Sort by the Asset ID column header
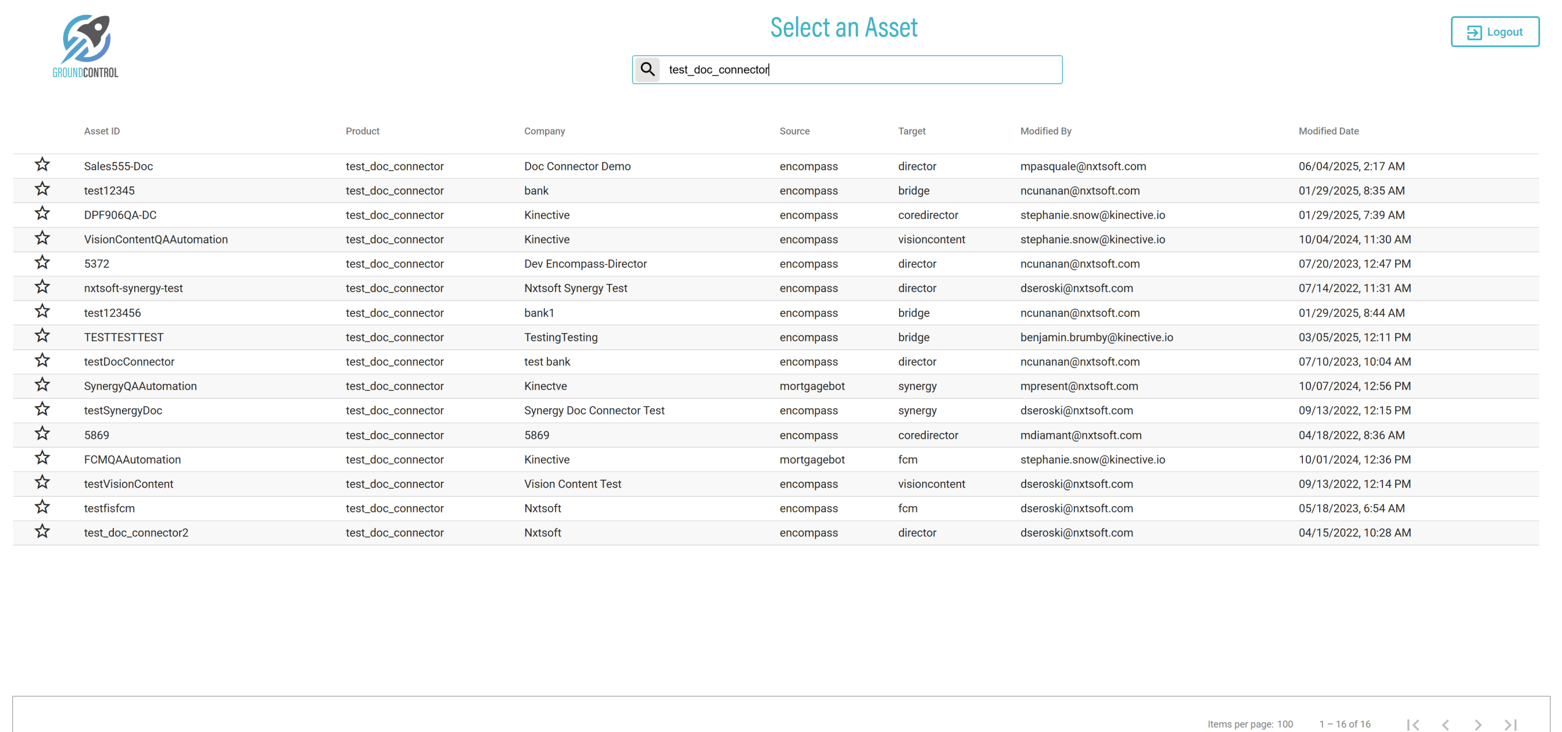Screen dimensions: 1562x732 (x=102, y=131)
